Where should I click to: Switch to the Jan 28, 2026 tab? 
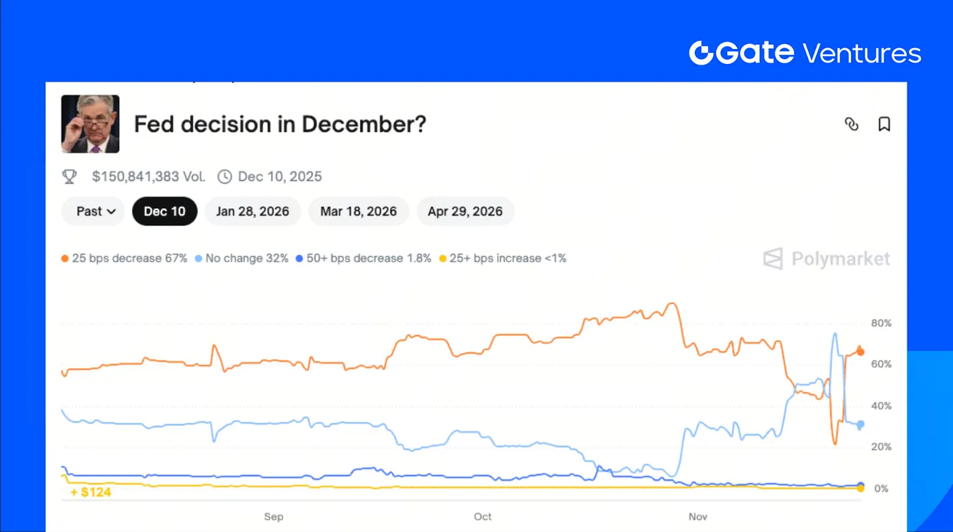[x=253, y=212]
